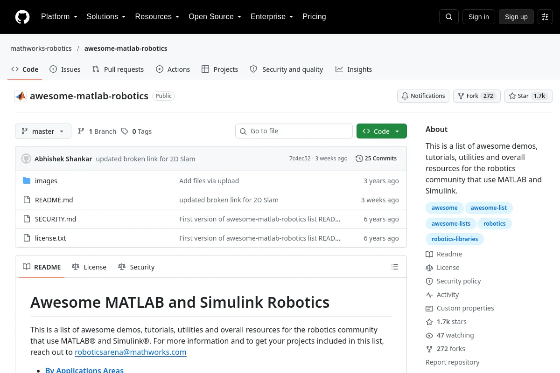
Task: Click the Readme book icon in About
Action: click(x=429, y=254)
